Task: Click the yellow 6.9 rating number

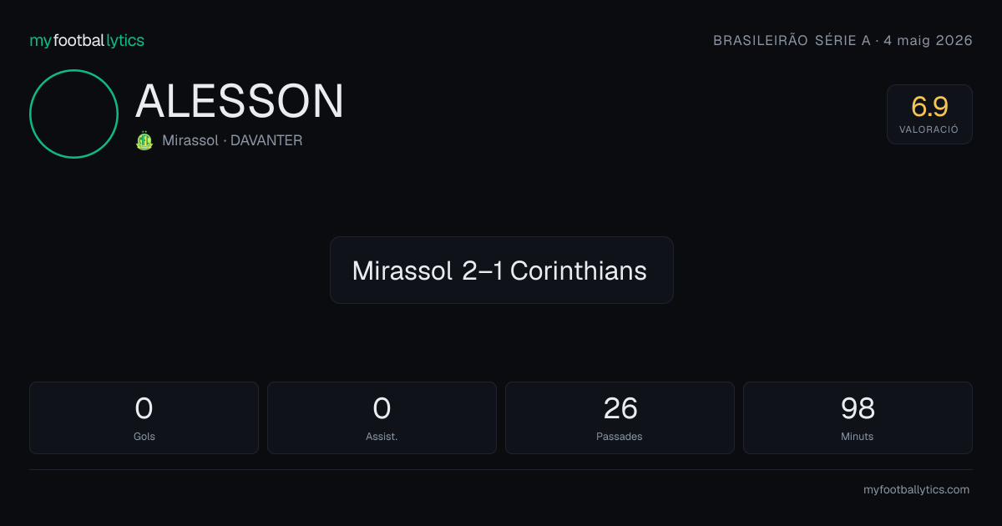Action: tap(929, 107)
